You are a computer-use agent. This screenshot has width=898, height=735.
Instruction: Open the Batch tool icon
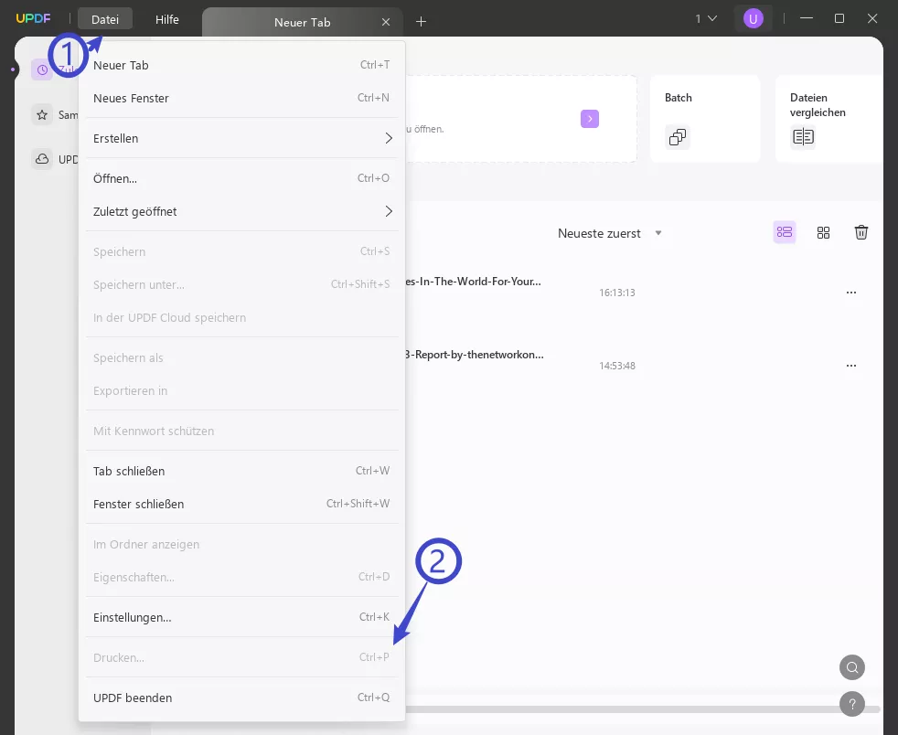(x=678, y=137)
